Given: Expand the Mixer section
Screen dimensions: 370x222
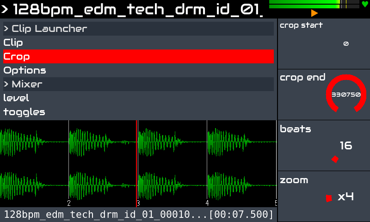Looking at the screenshot, I should click(138, 84).
